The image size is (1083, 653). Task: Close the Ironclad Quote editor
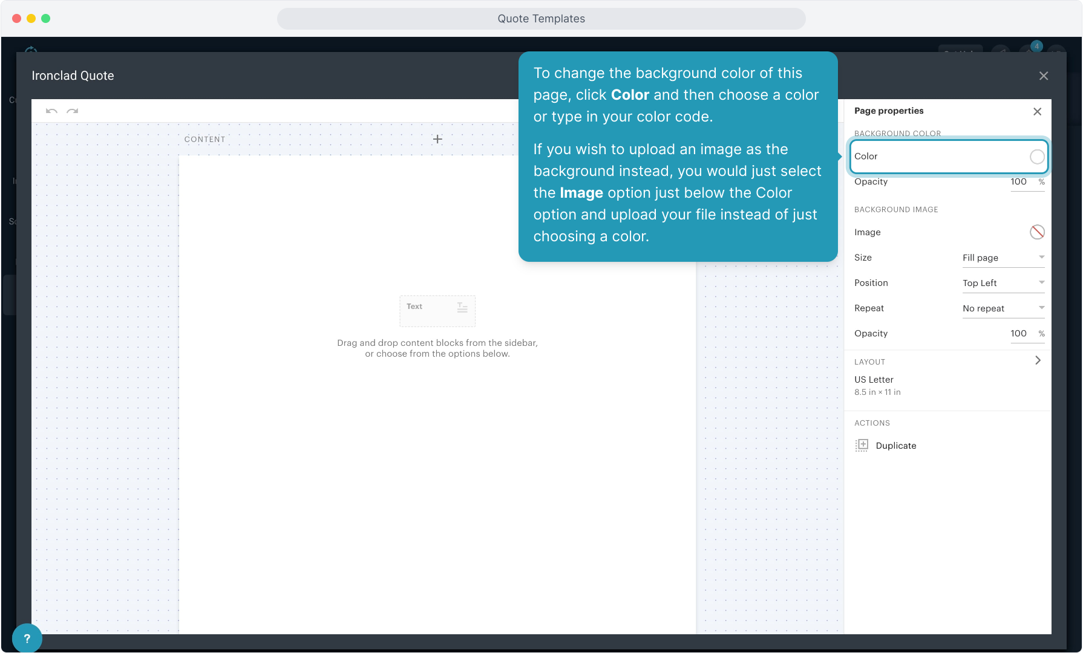[1044, 76]
